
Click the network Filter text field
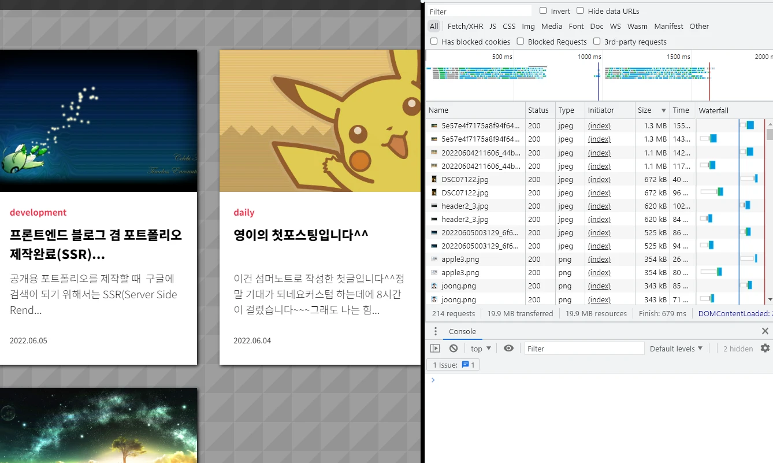pos(479,11)
